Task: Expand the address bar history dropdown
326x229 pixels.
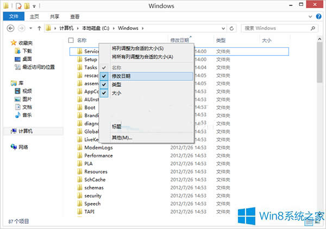Action: click(x=223, y=28)
